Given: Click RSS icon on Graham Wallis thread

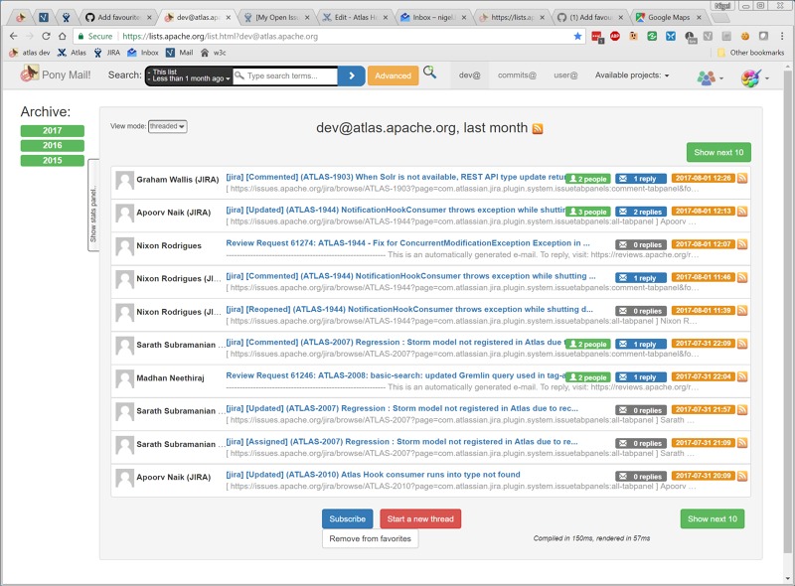Looking at the screenshot, I should click(742, 179).
